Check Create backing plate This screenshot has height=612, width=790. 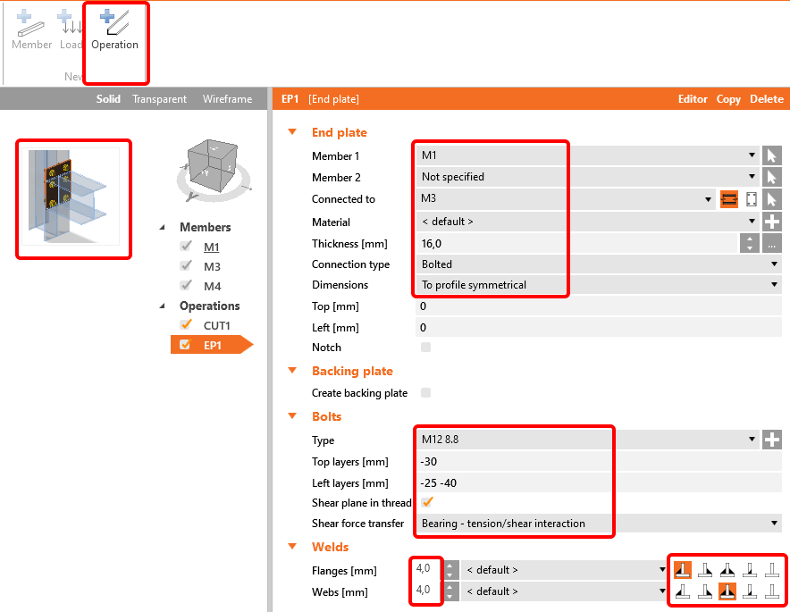pyautogui.click(x=424, y=392)
